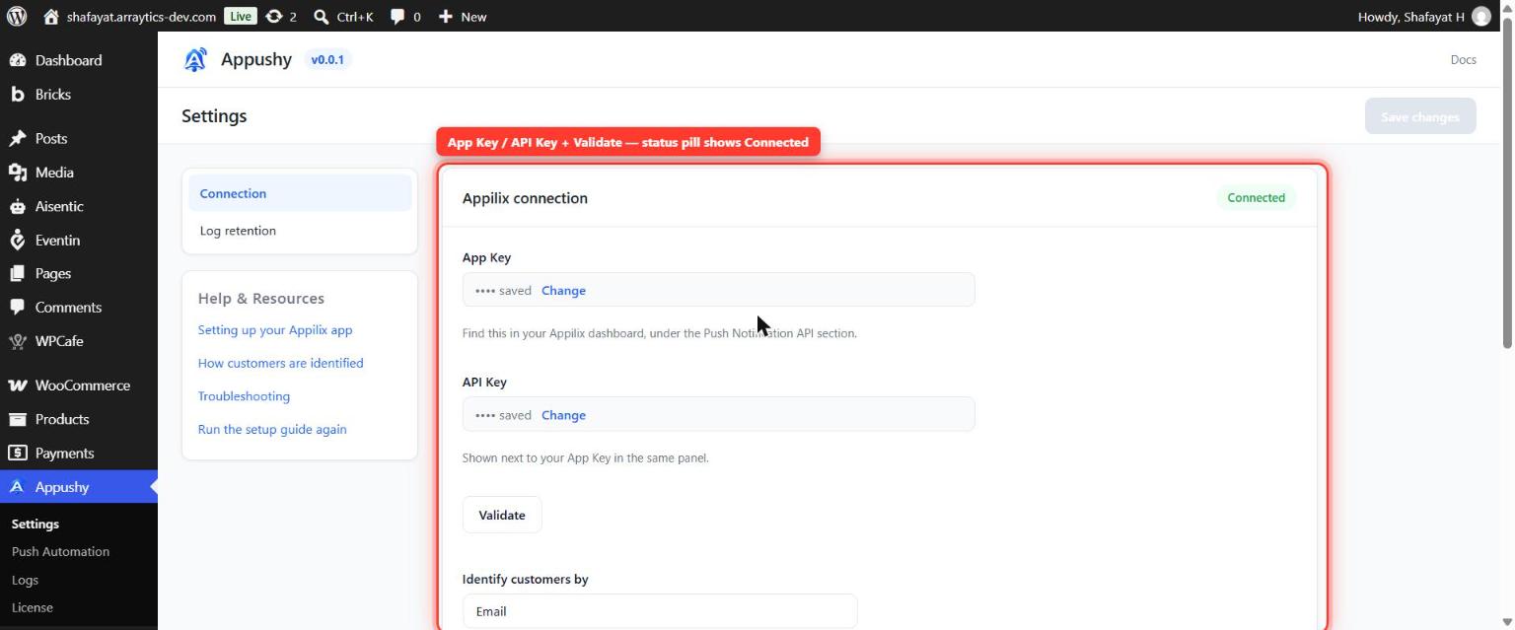1515x630 pixels.
Task: Click the Help & Resources heading
Action: [261, 299]
